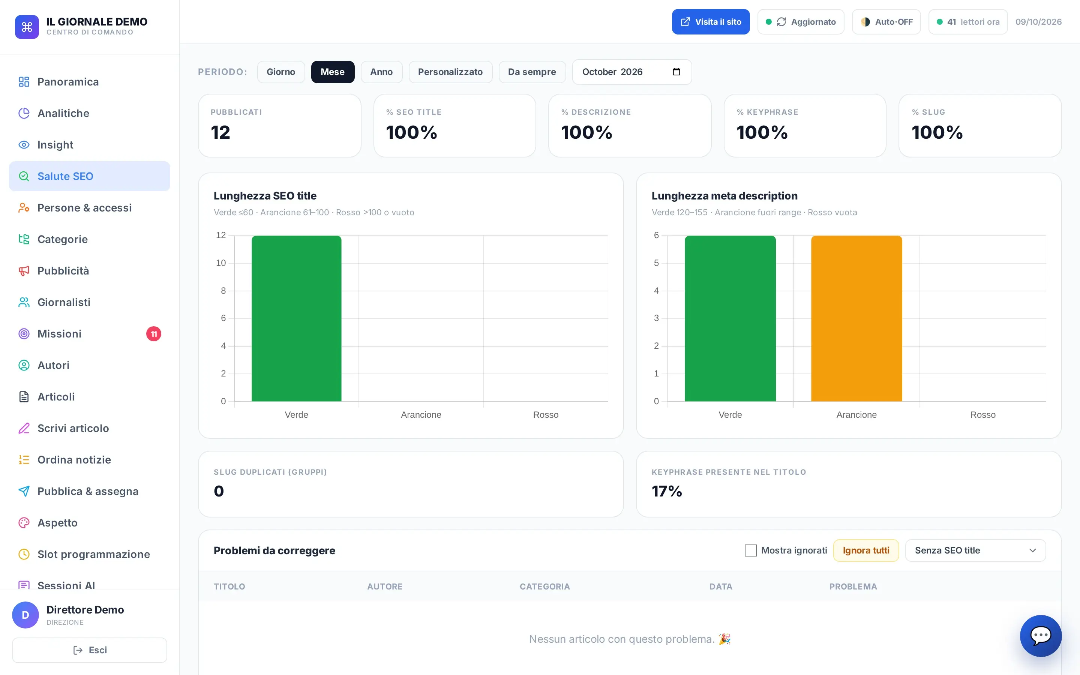Click the Scrivi articolo pencil icon
This screenshot has height=675, width=1080.
point(24,429)
